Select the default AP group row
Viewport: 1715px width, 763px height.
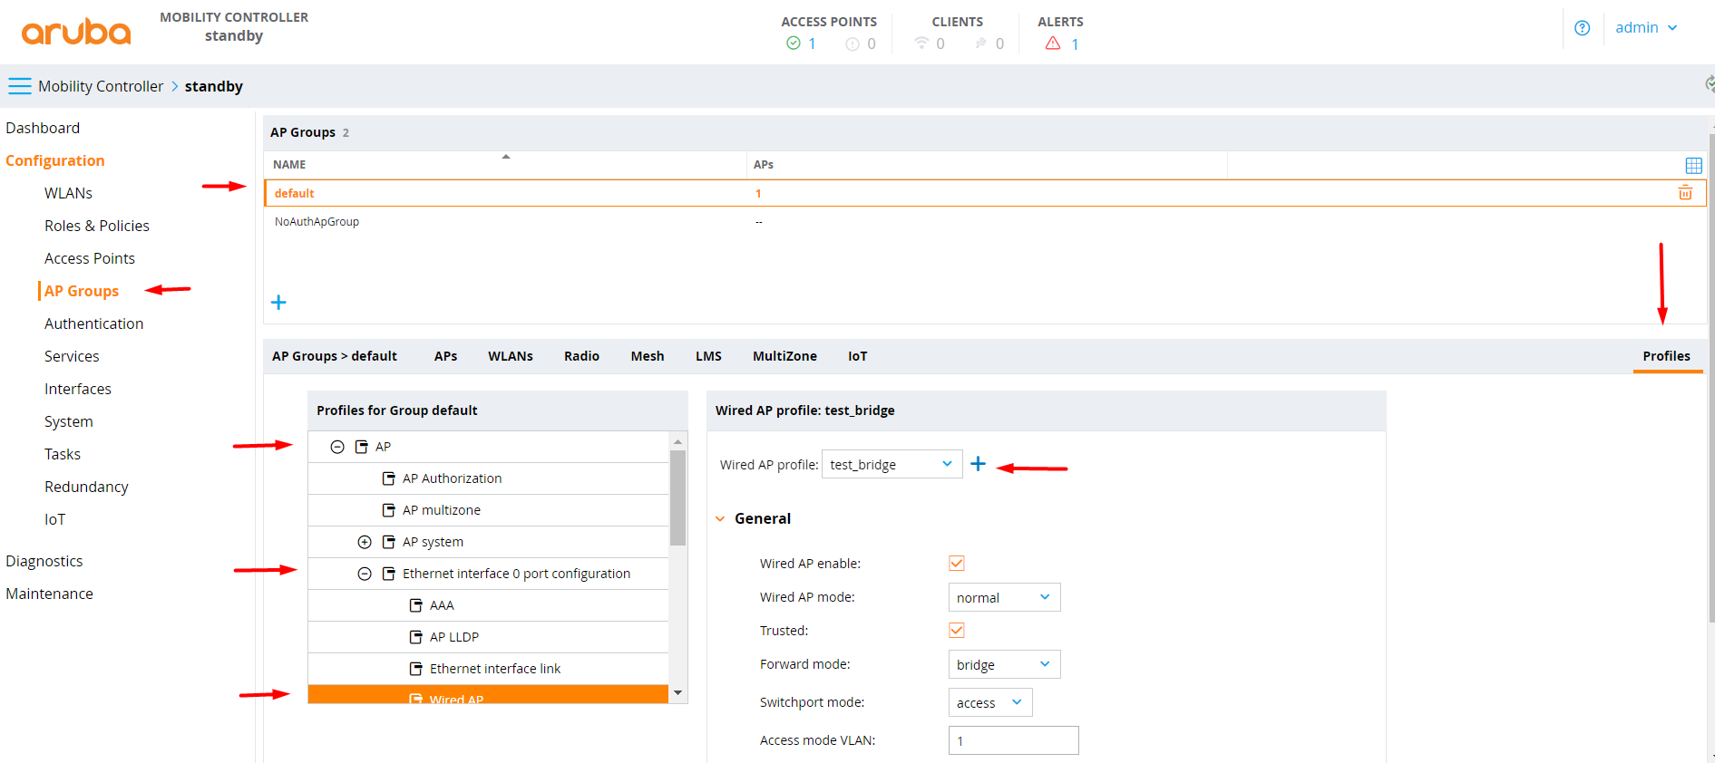click(x=985, y=193)
